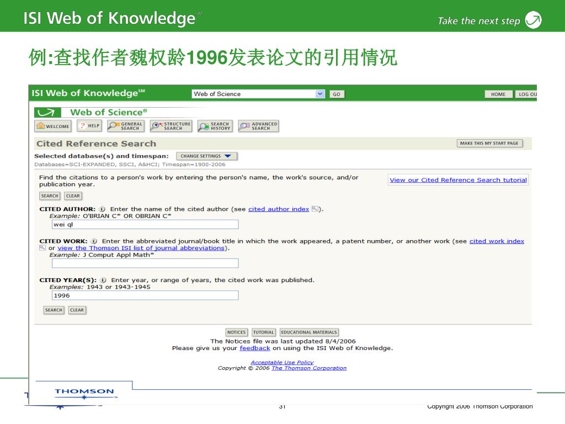Click icon beside cited author index link
This screenshot has width=565, height=424.
tap(315, 209)
